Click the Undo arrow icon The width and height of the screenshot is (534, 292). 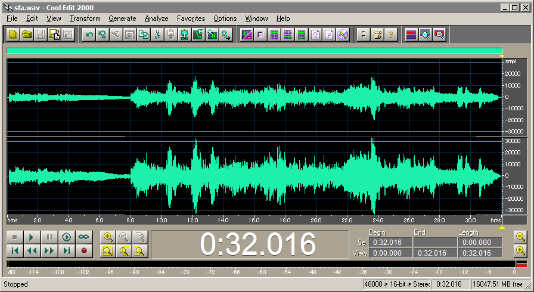(89, 35)
